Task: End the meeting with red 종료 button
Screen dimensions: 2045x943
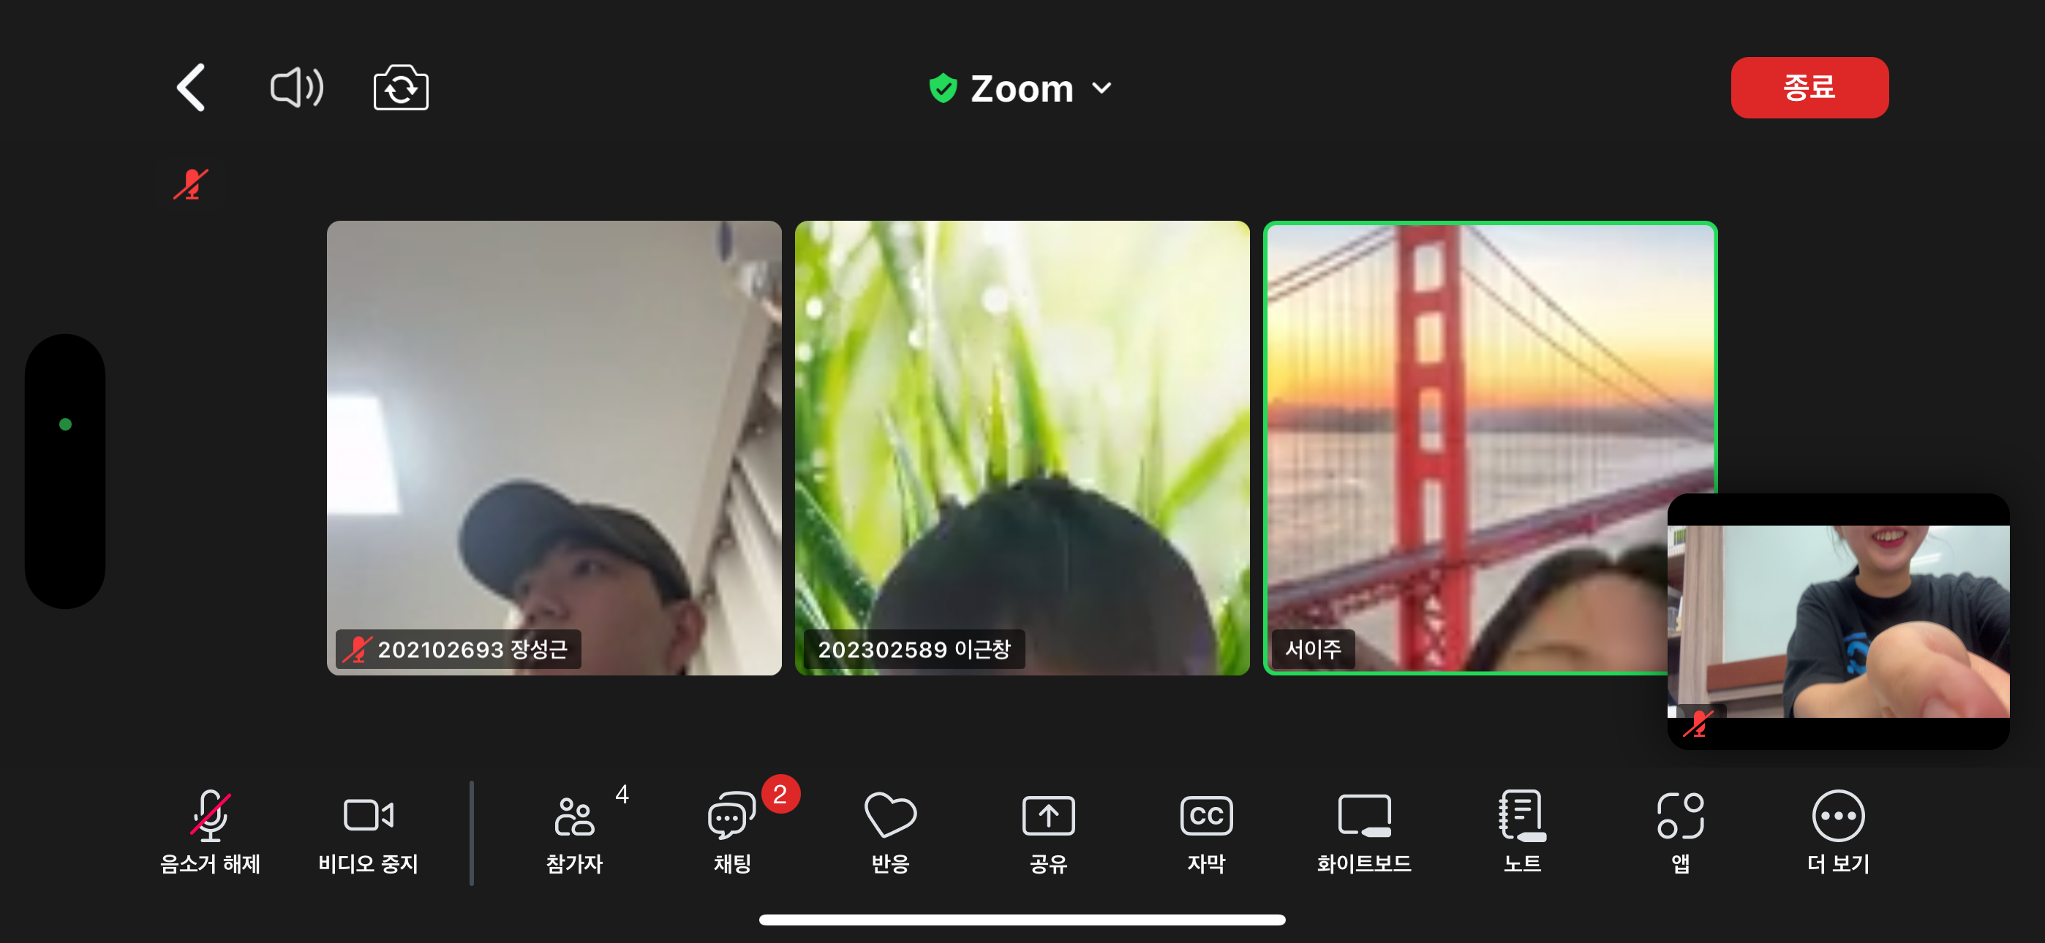Action: 1809,87
